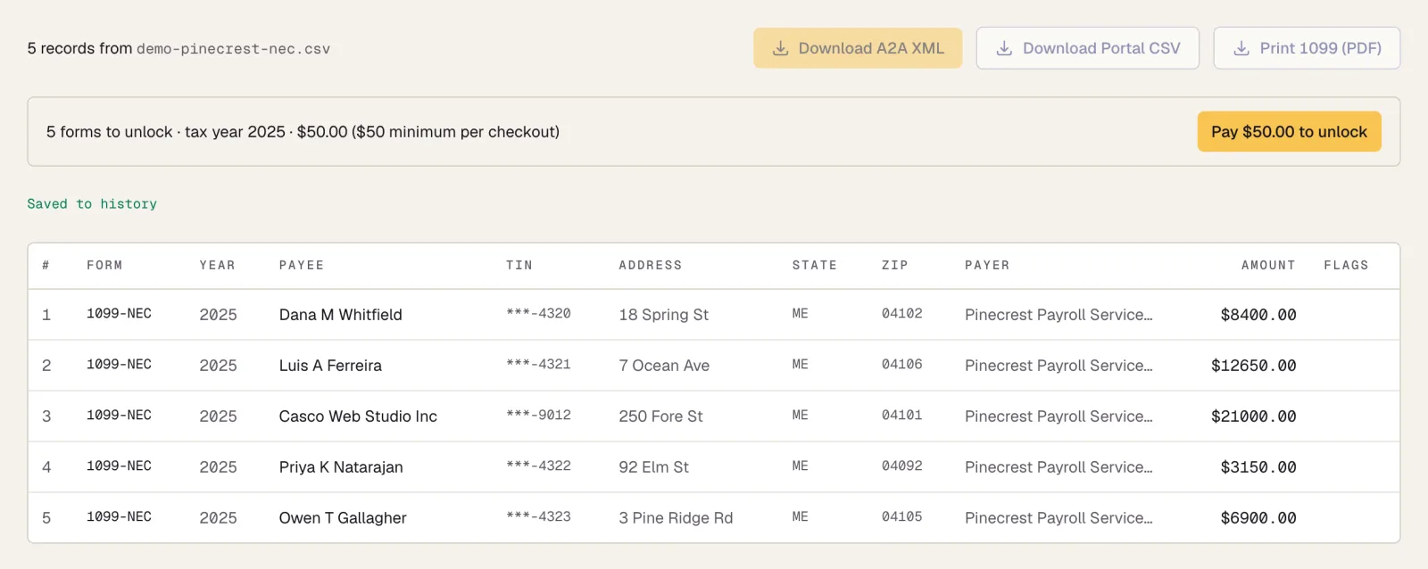Click the ADDRESS column header

coord(651,266)
